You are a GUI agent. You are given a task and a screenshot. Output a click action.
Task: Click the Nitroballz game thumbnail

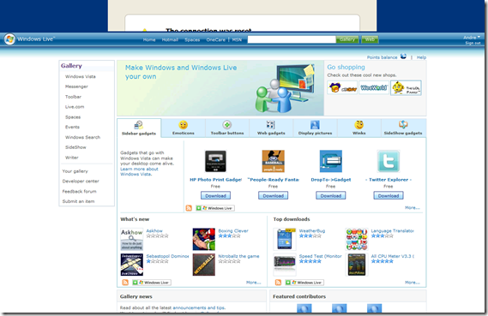204,265
